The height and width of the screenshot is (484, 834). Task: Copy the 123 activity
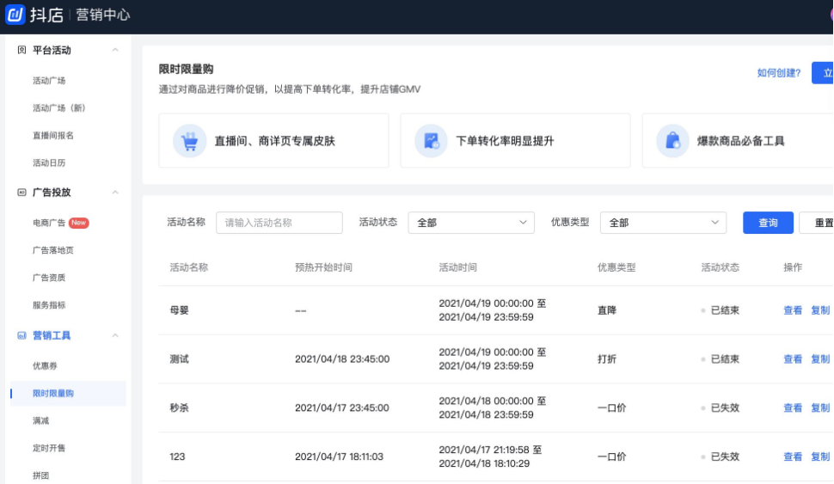click(x=820, y=456)
